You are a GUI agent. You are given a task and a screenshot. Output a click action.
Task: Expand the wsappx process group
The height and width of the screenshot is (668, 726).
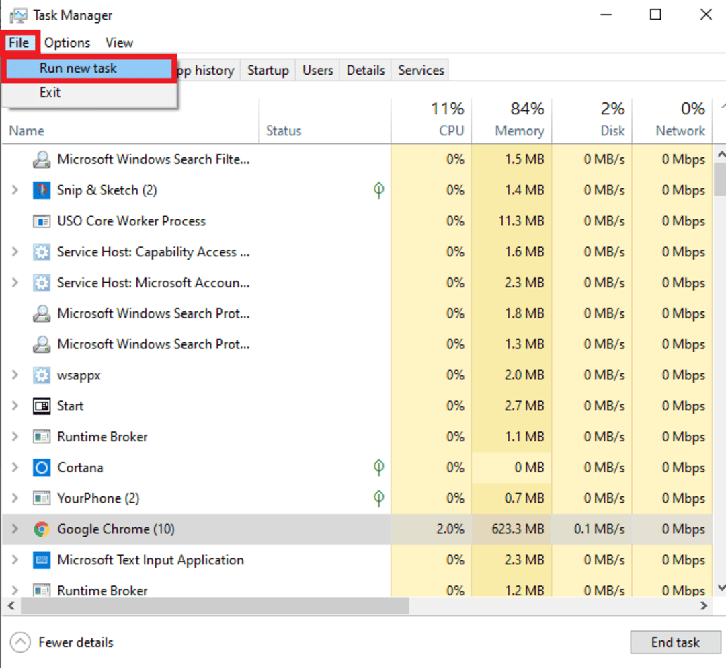tap(15, 375)
